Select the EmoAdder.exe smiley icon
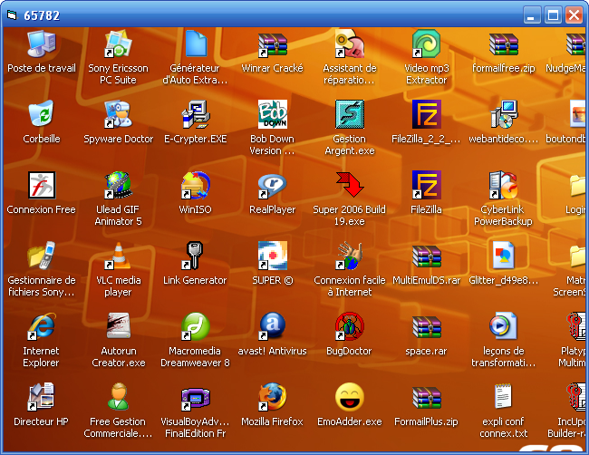This screenshot has width=589, height=455. pos(350,397)
